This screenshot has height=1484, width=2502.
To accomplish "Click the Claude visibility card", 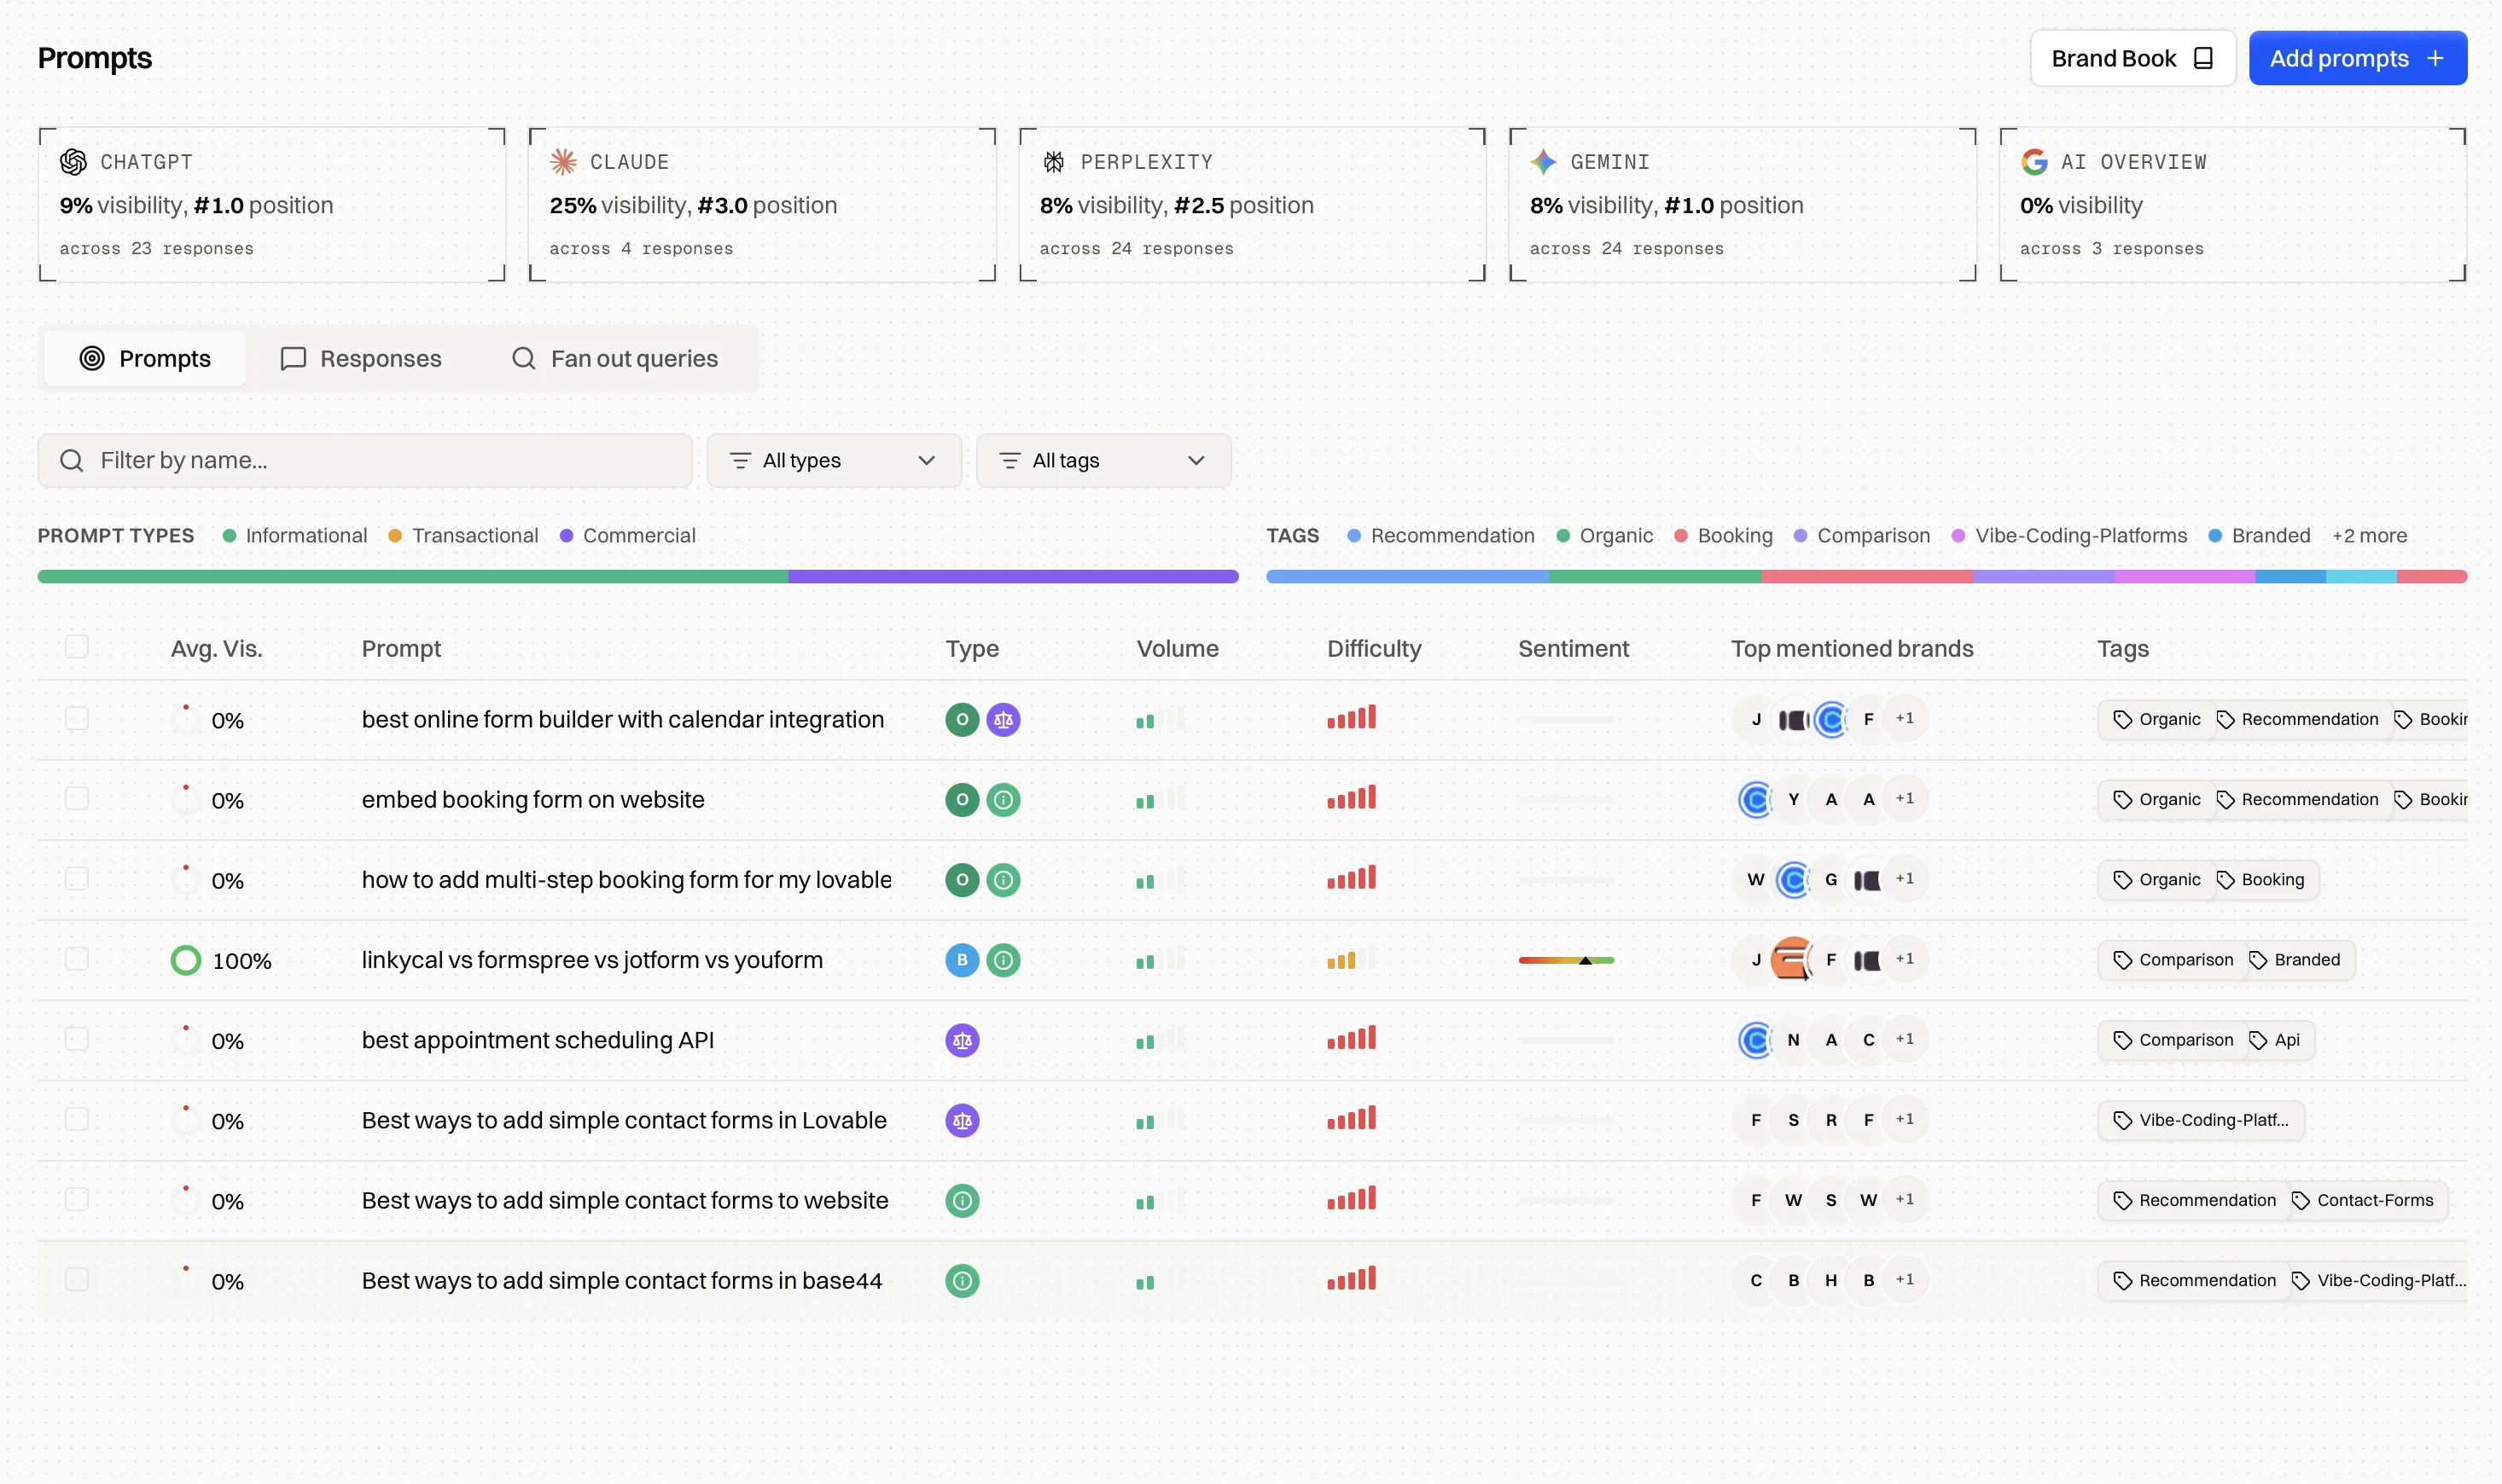I will [x=761, y=204].
